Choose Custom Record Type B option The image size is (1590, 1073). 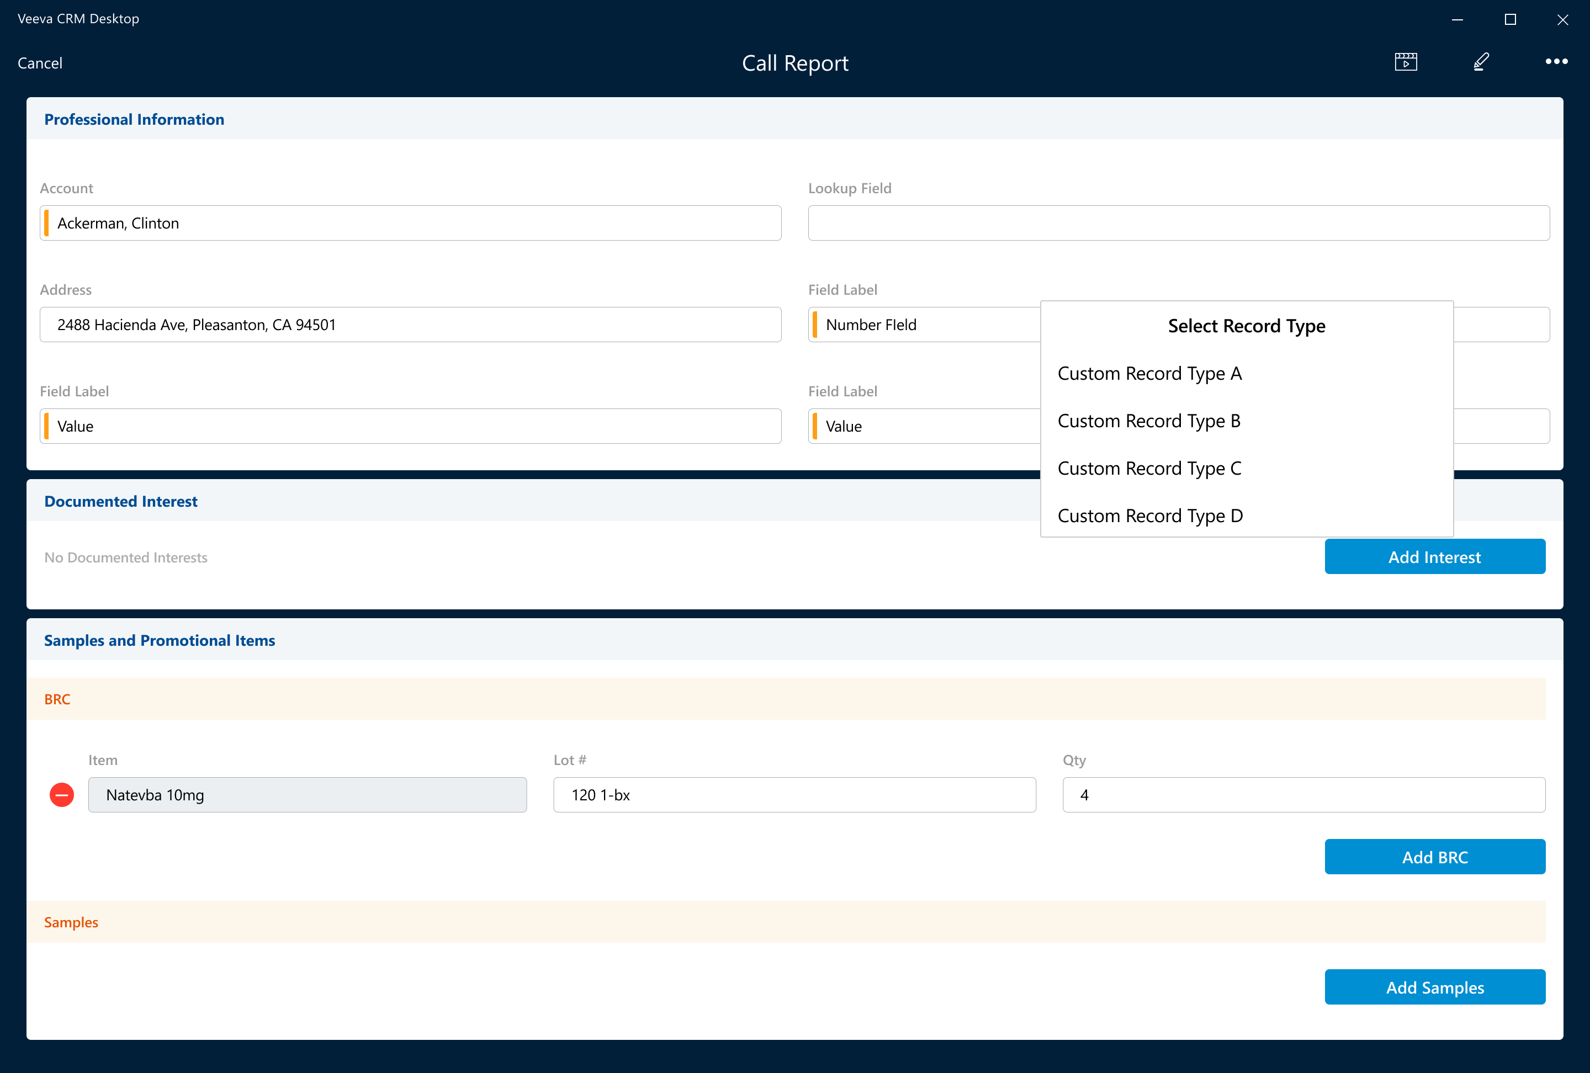[1149, 421]
